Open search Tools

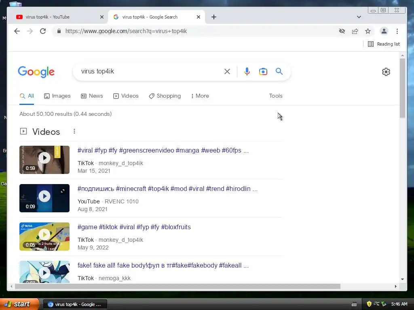[276, 96]
